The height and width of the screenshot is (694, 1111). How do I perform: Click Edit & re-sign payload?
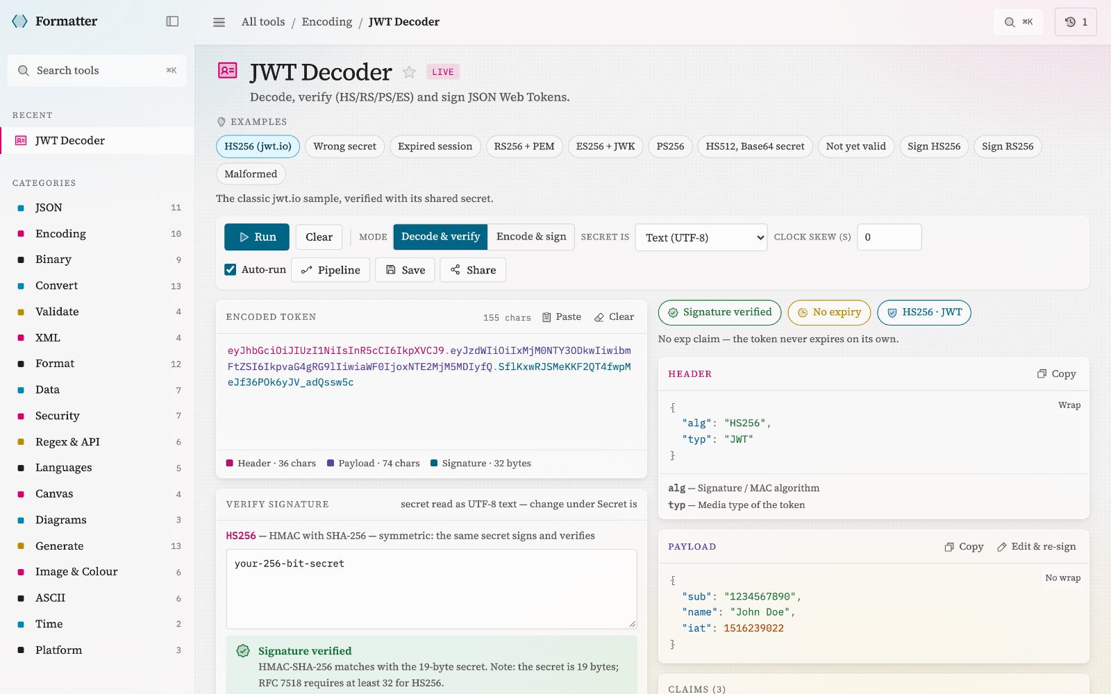[x=1036, y=546]
